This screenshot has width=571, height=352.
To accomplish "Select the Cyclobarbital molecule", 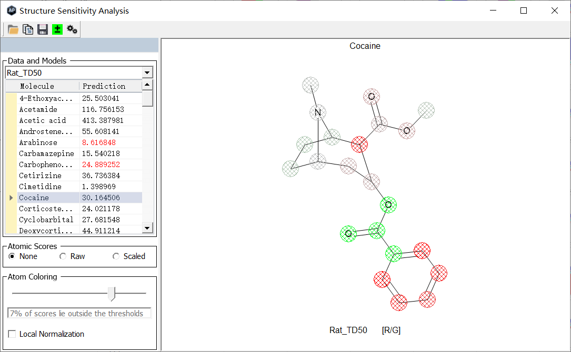I will [46, 220].
